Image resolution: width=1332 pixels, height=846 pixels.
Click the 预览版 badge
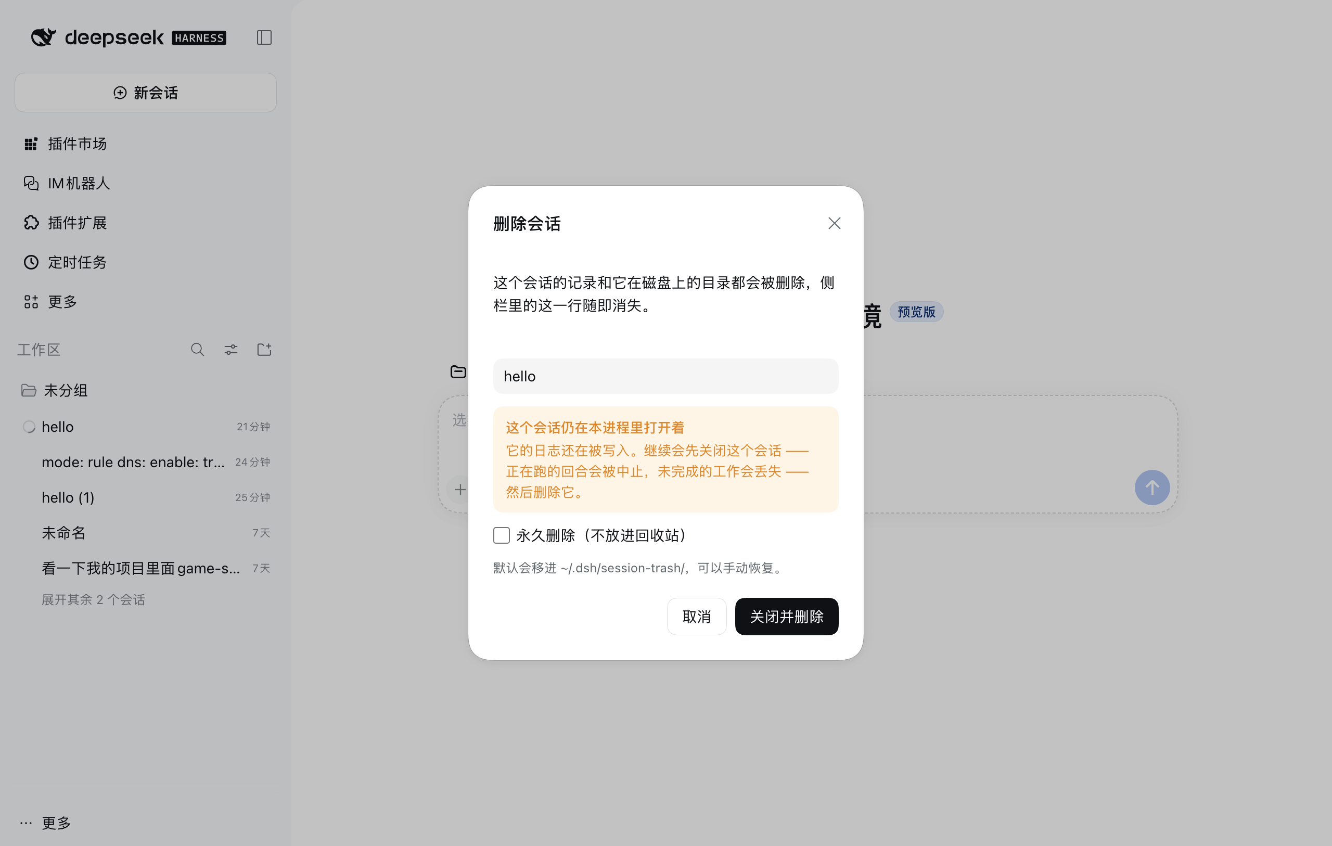pos(916,312)
